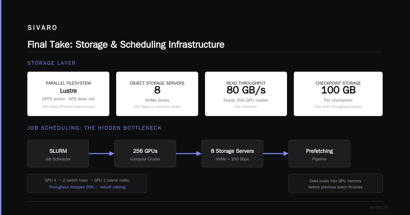The height and width of the screenshot is (215, 410).
Task: Open the Checkpoint Storage 100 GB card
Action: tap(338, 94)
